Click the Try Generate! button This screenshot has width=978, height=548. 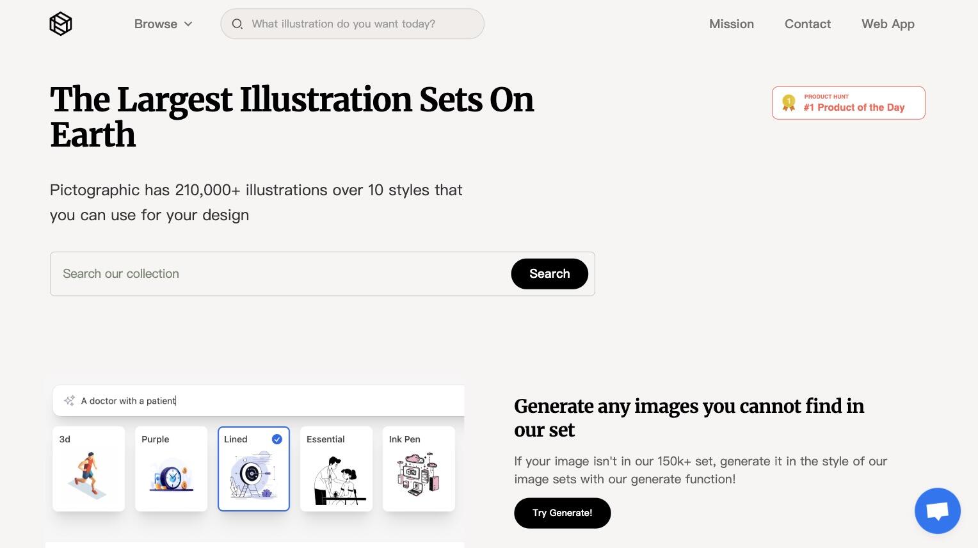[563, 513]
